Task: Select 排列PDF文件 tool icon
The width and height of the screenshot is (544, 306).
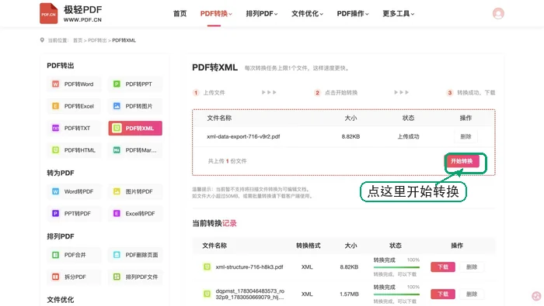Action: tap(117, 277)
